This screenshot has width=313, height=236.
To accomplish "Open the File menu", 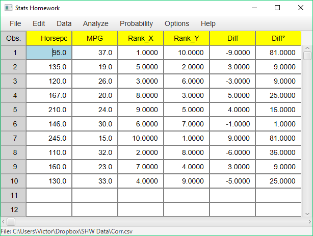I will (15, 23).
